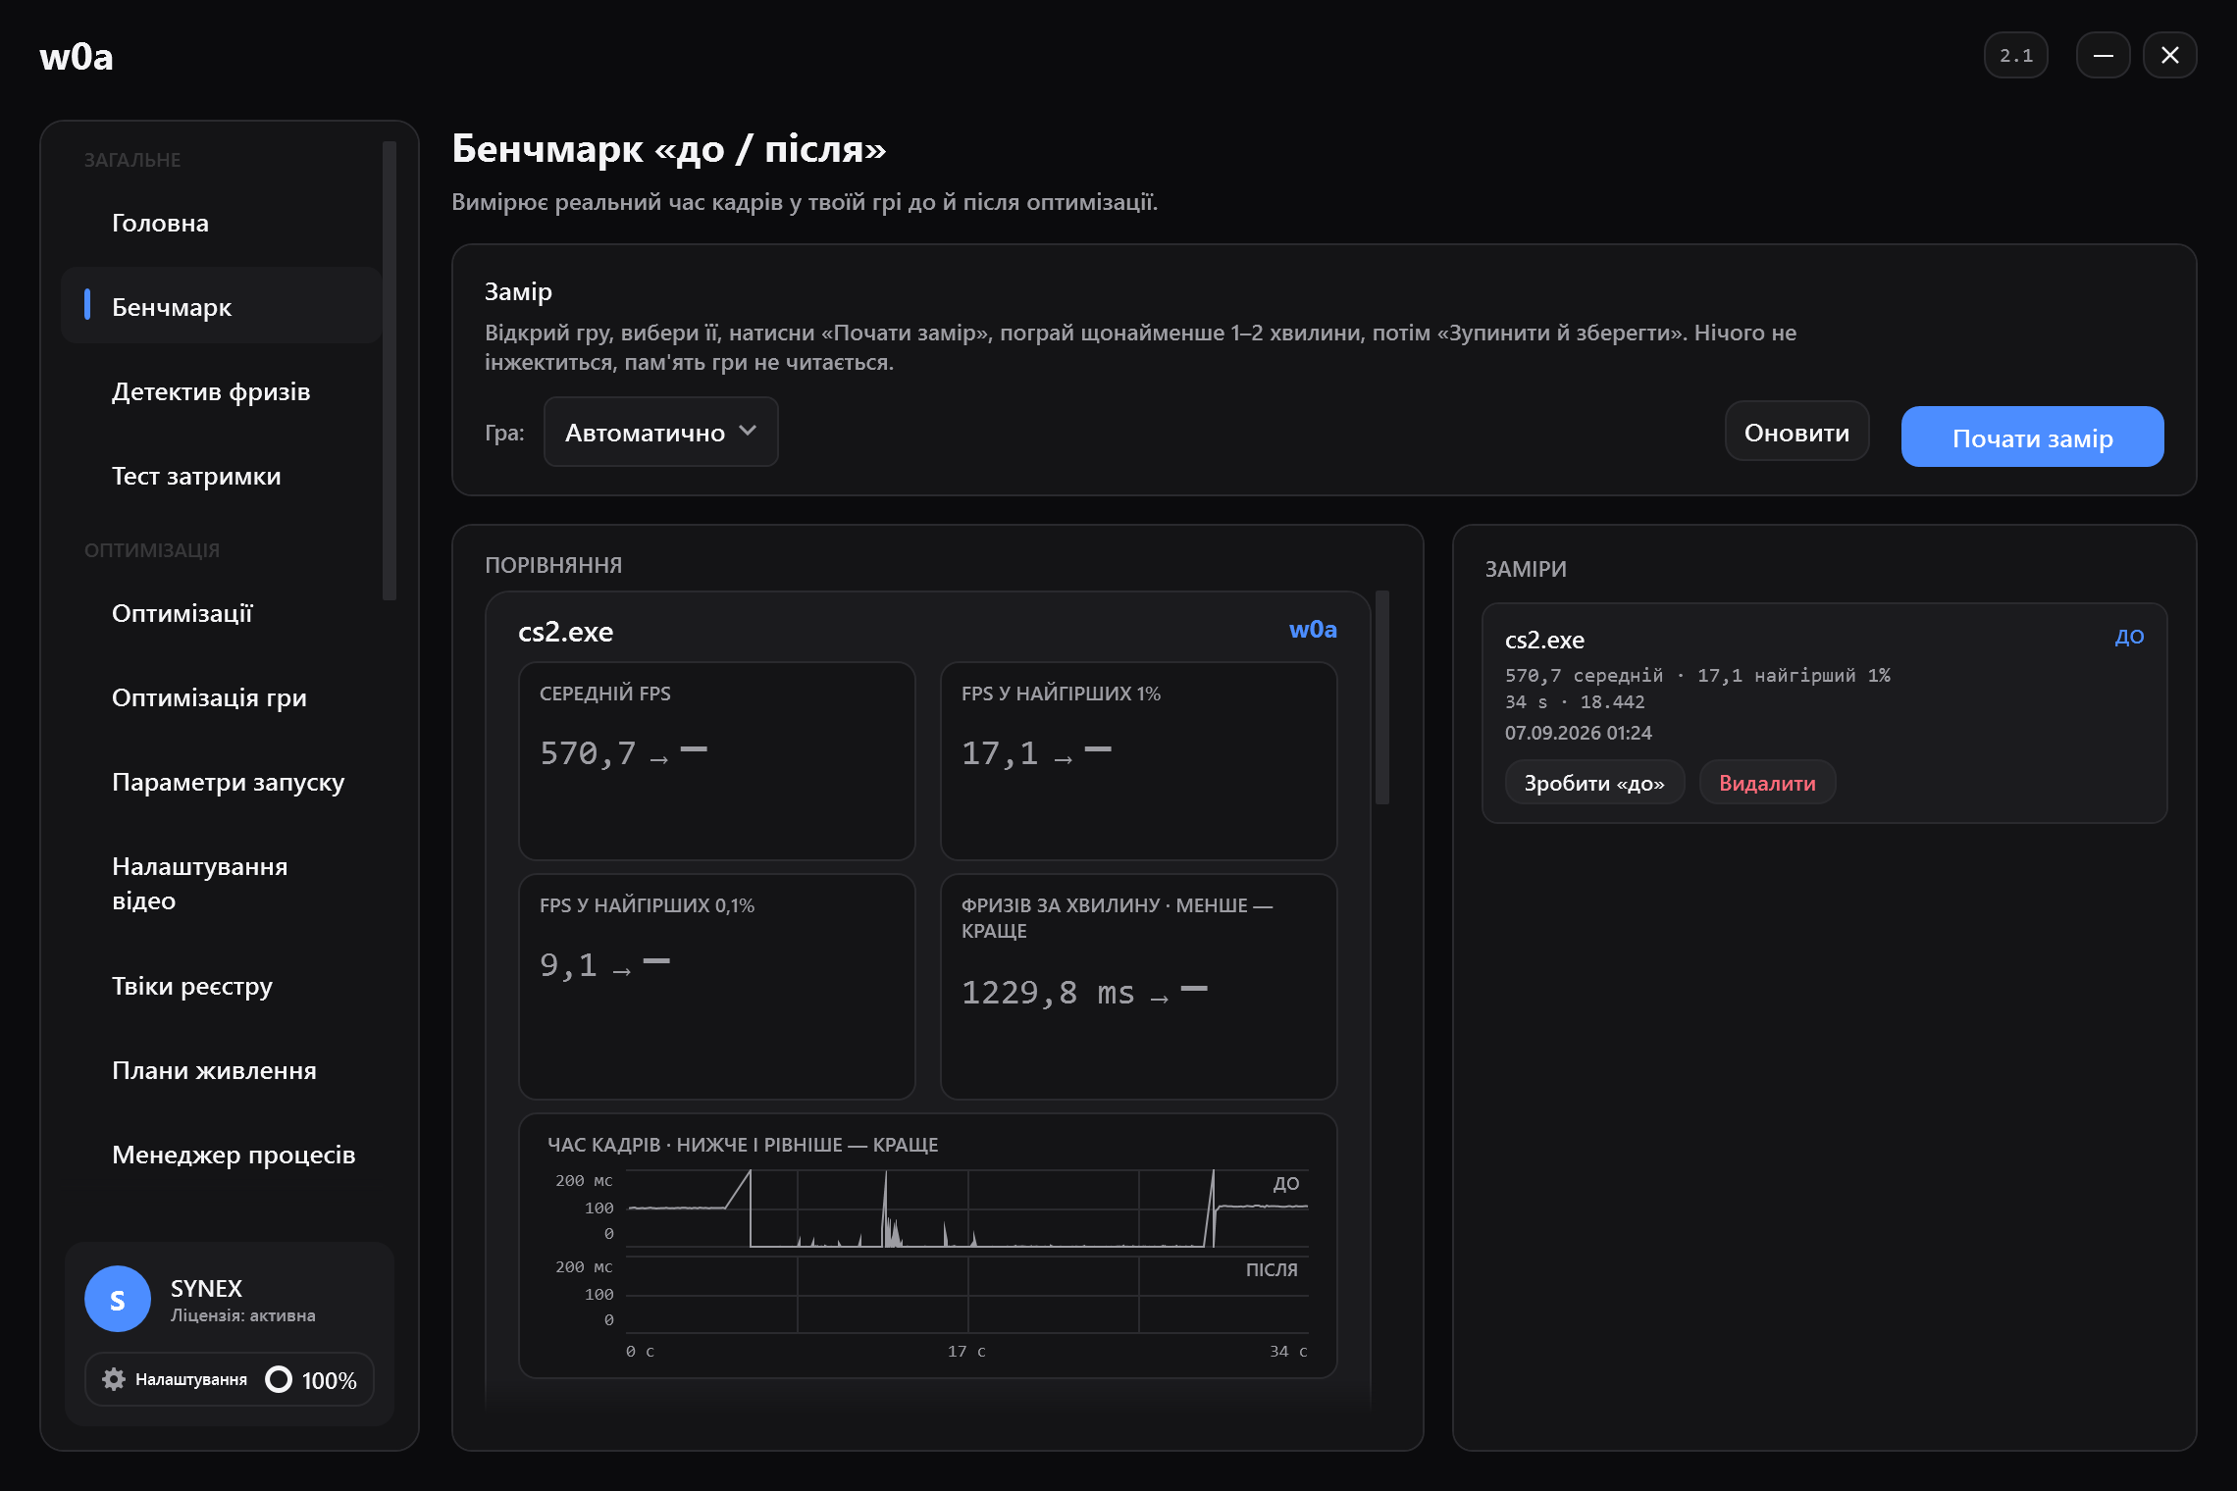Start measurement with Почати замір button
This screenshot has height=1491, width=2237.
pos(2033,437)
